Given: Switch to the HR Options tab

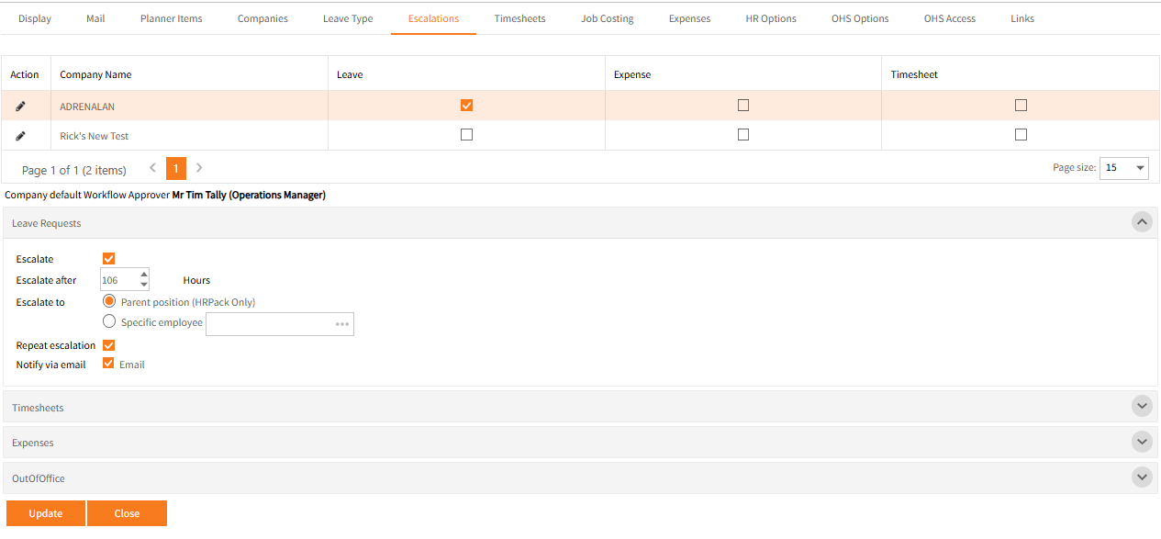Looking at the screenshot, I should [771, 18].
